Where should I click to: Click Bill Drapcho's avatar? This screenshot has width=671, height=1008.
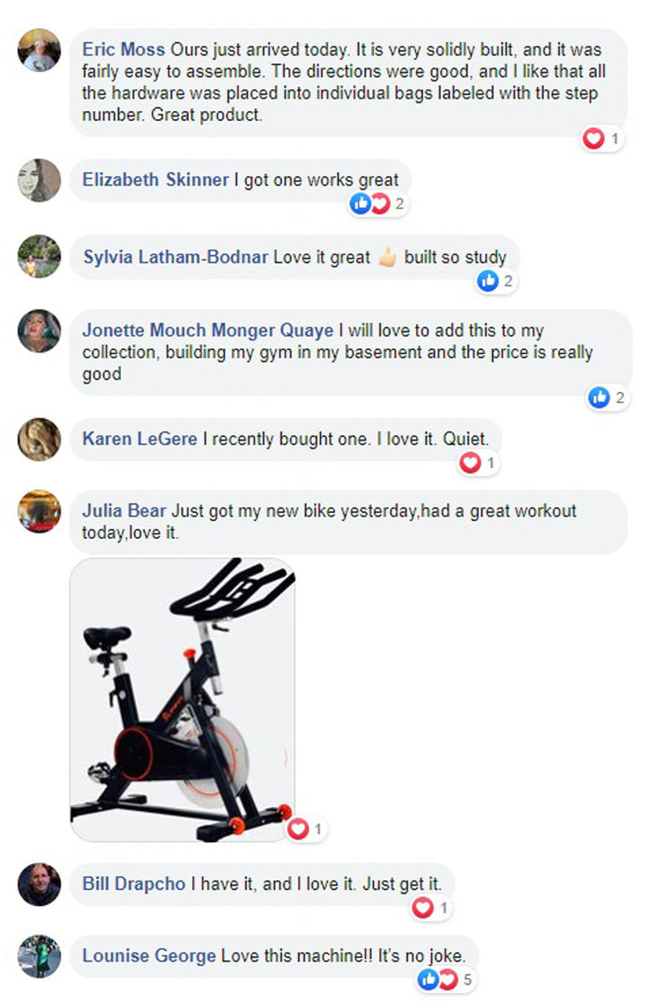(x=39, y=884)
